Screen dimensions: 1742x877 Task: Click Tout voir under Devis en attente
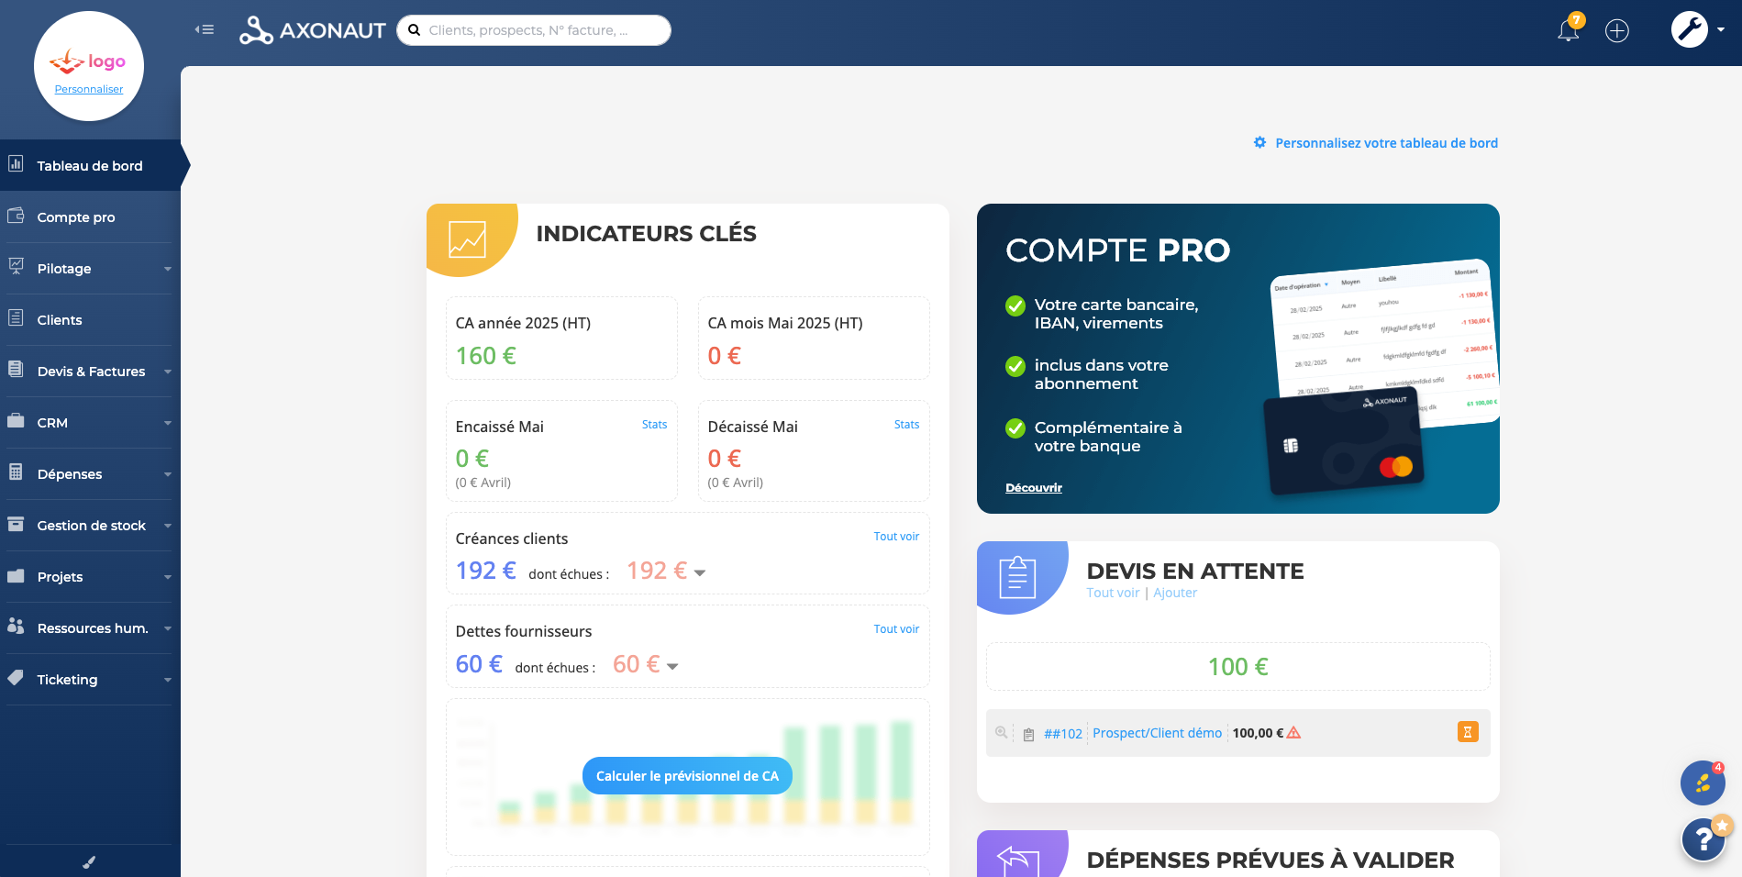coord(1113,593)
